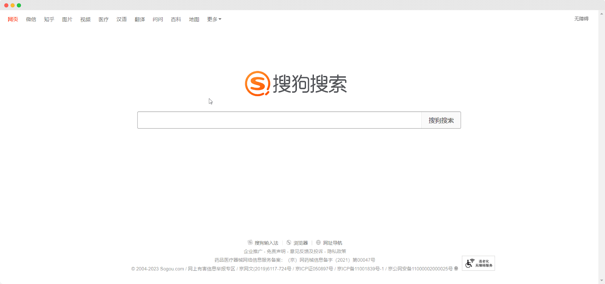Click the 无障碍 accessibility link
The image size is (605, 284).
(581, 19)
